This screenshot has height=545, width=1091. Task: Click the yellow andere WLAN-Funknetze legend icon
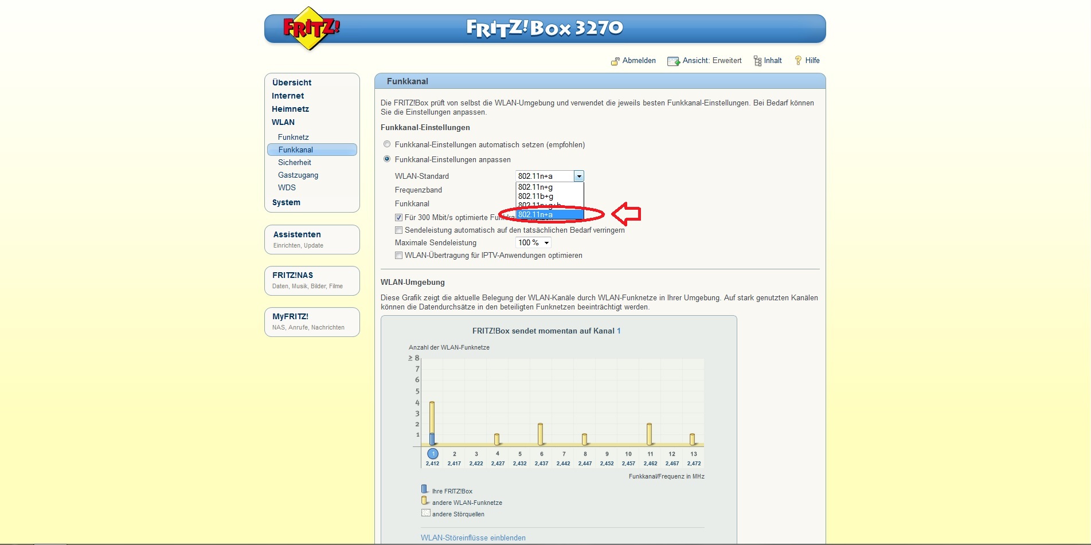click(424, 501)
